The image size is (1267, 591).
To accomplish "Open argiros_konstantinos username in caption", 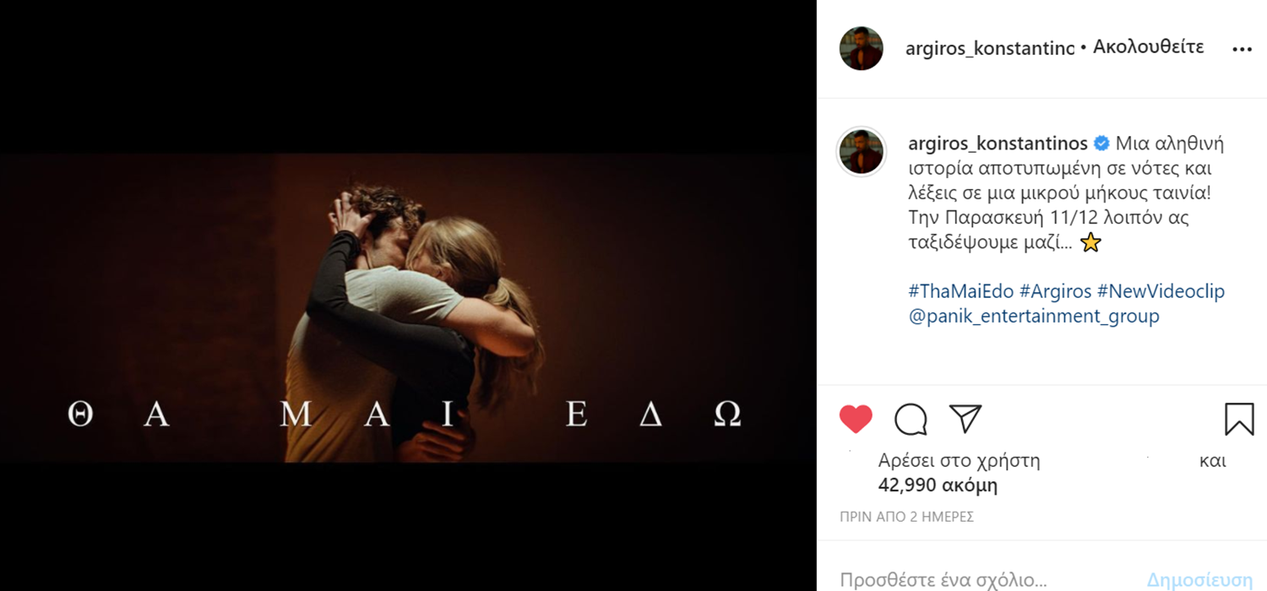I will coord(998,144).
